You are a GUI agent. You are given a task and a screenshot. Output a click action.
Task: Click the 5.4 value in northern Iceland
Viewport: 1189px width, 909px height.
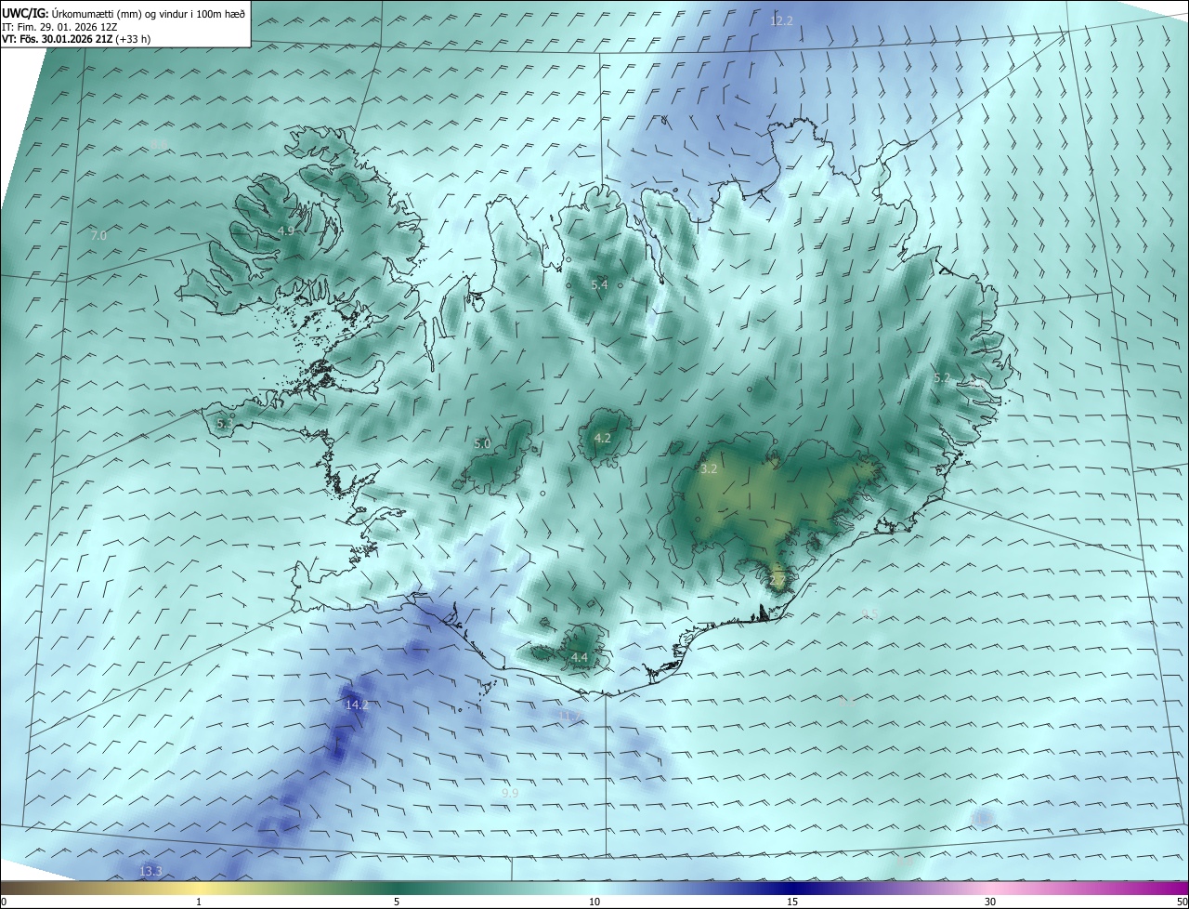point(599,284)
